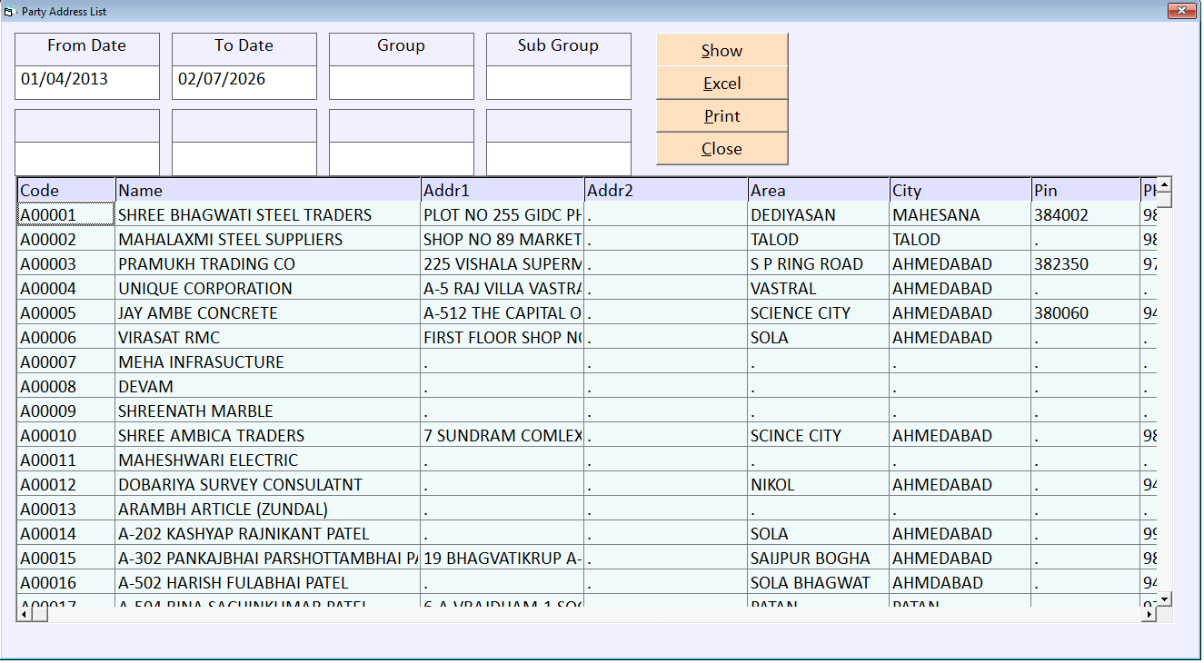The width and height of the screenshot is (1204, 663).
Task: Click the empty Sub Group input field
Action: point(559,83)
